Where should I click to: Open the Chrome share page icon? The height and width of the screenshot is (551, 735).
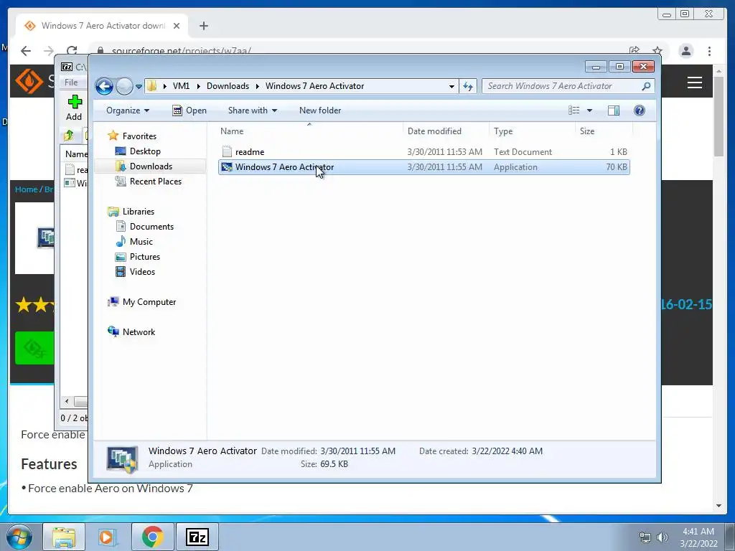click(x=635, y=51)
